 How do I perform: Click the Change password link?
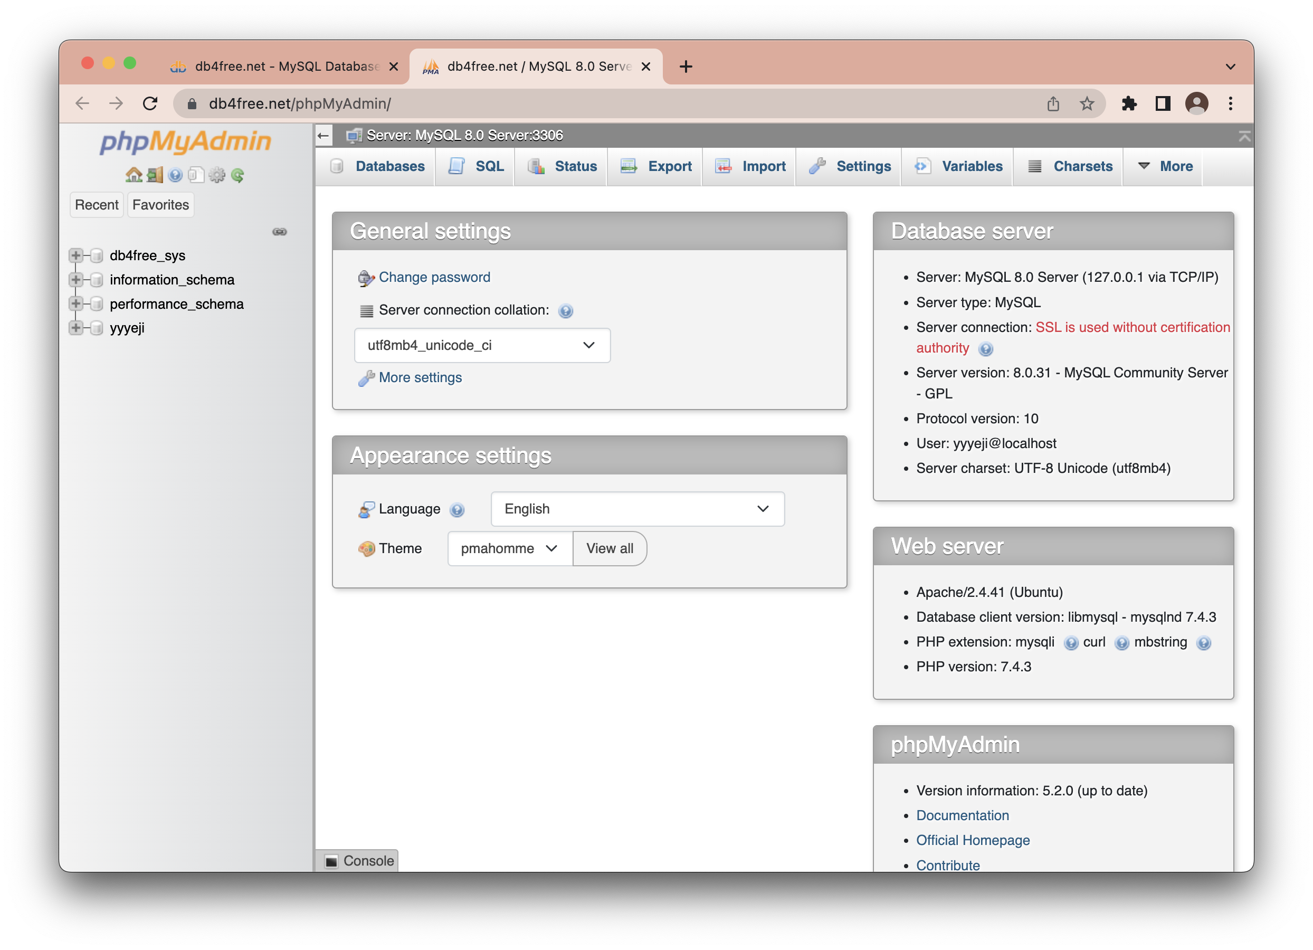(x=434, y=277)
